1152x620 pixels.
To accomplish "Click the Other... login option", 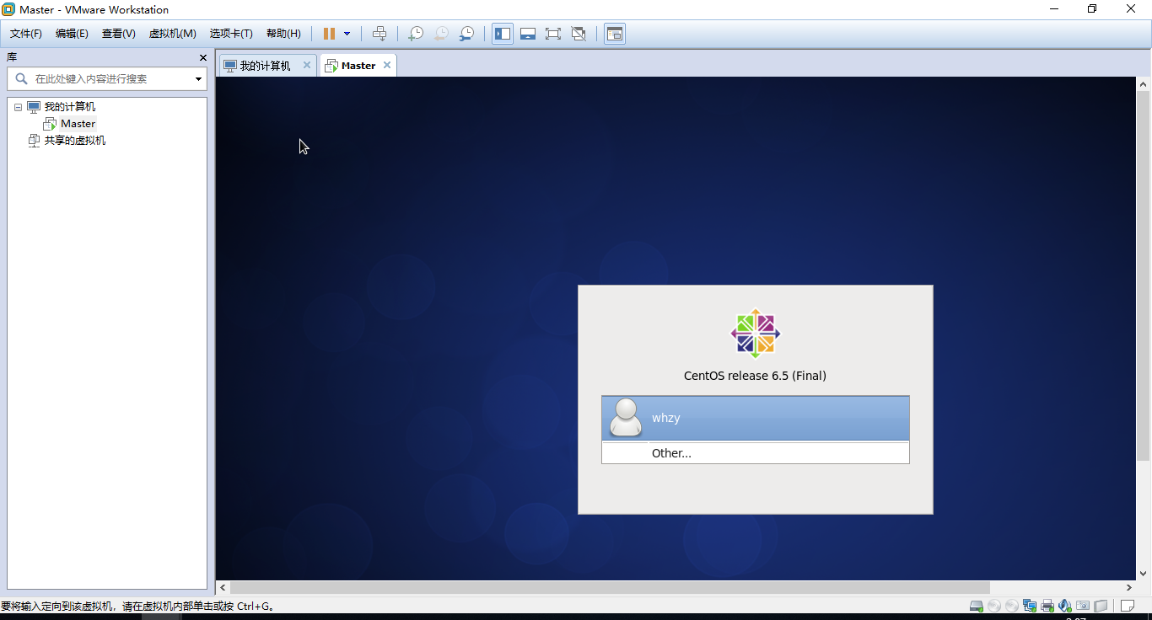I will 756,453.
